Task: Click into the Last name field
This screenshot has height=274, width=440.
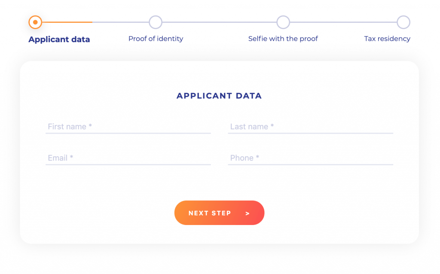Action: (x=310, y=127)
